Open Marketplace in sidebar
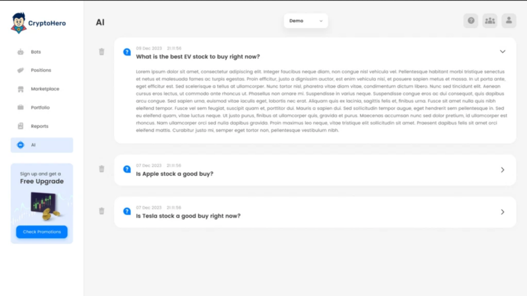The width and height of the screenshot is (527, 296). (x=42, y=89)
